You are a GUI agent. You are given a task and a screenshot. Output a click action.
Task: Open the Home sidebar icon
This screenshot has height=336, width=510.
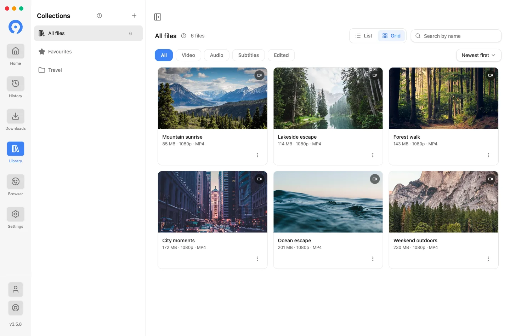point(16,51)
